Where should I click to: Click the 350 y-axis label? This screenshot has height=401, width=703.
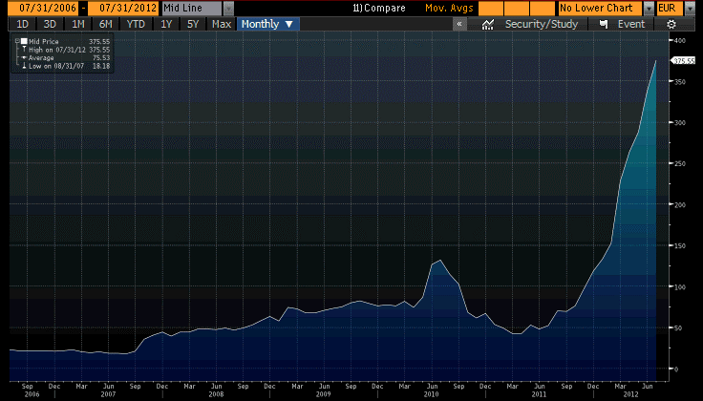pyautogui.click(x=680, y=81)
